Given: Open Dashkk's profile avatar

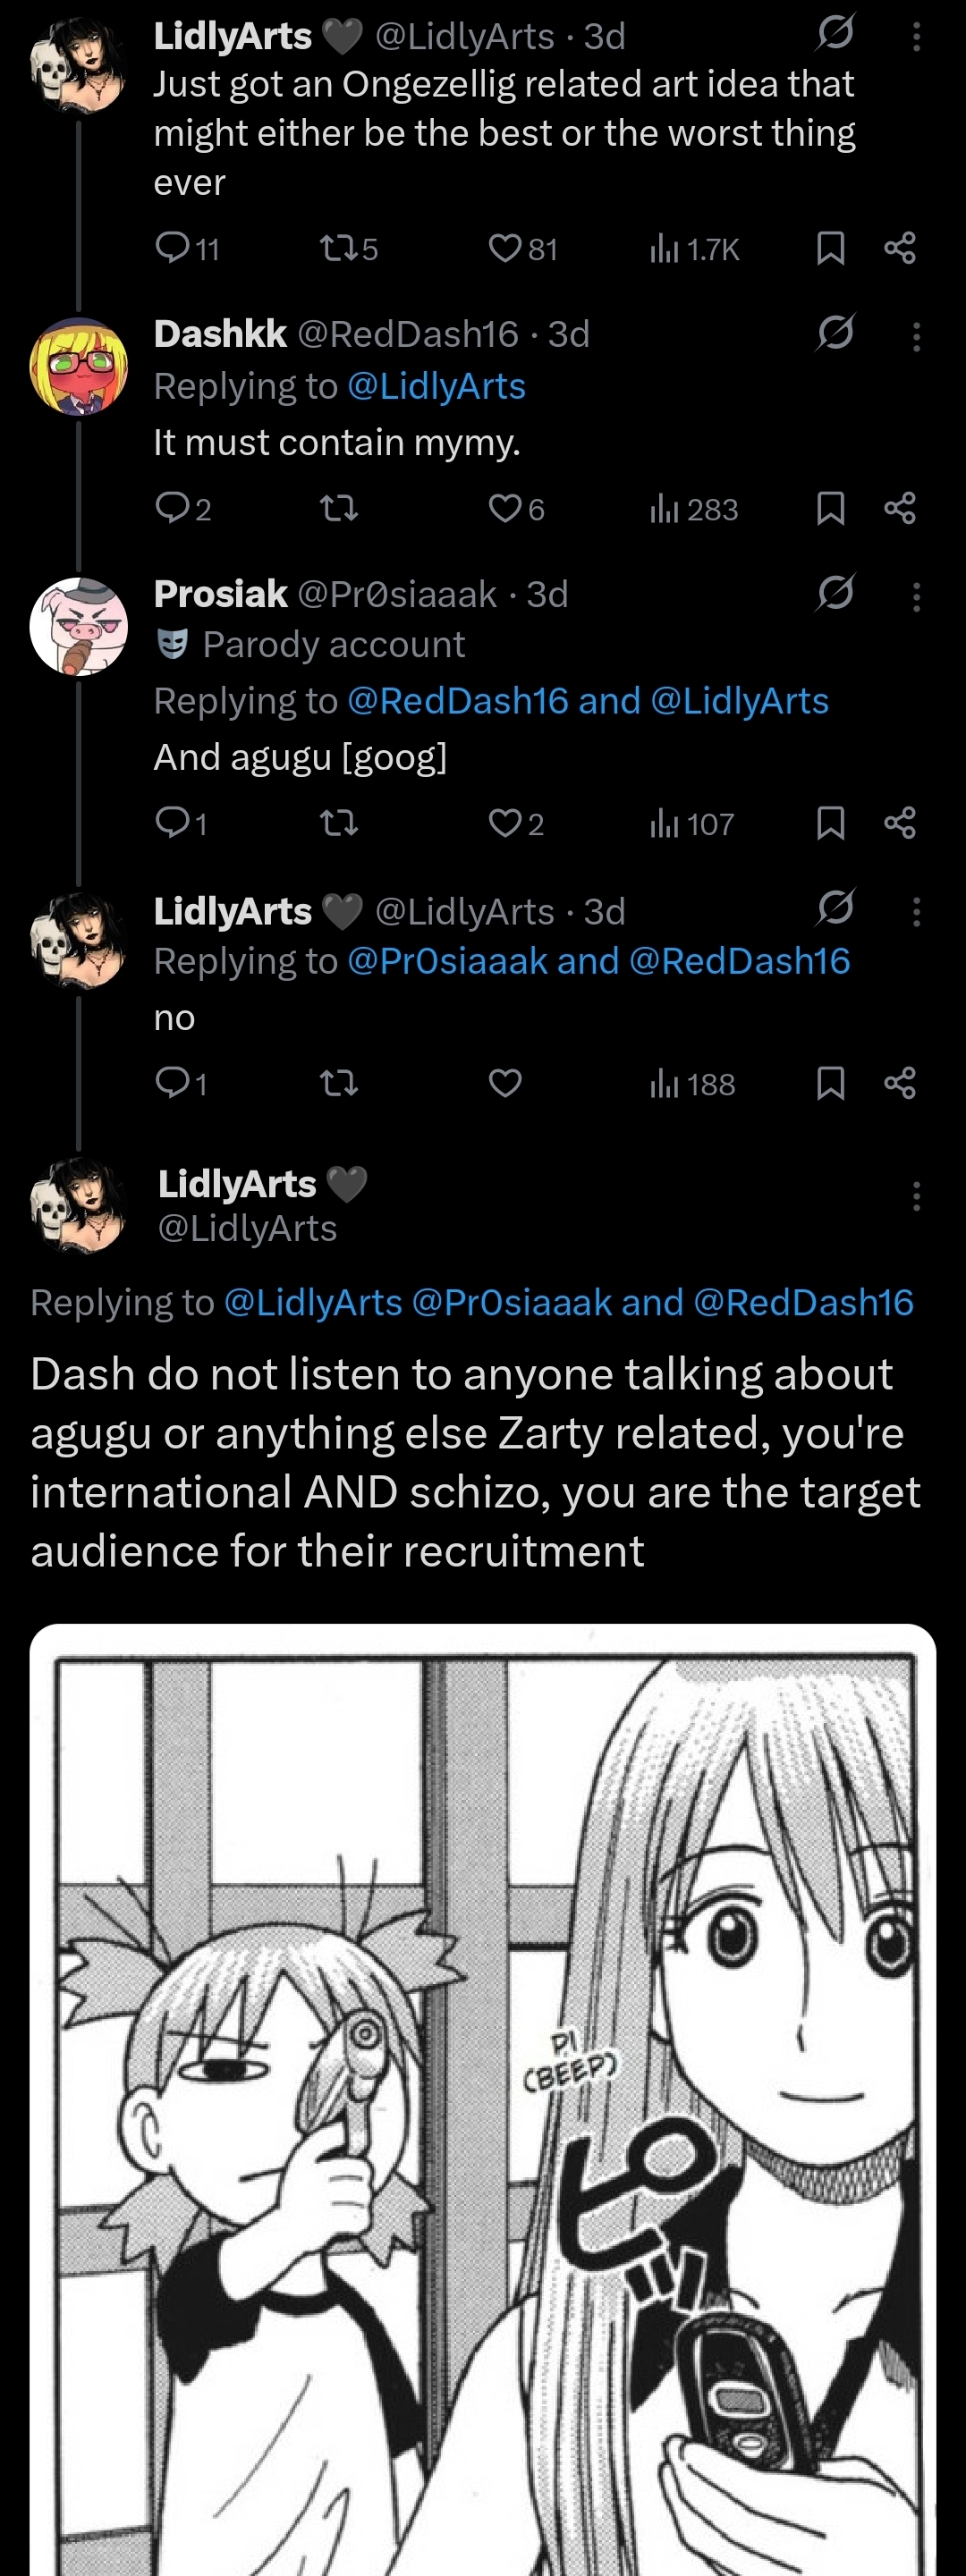Looking at the screenshot, I should (79, 366).
